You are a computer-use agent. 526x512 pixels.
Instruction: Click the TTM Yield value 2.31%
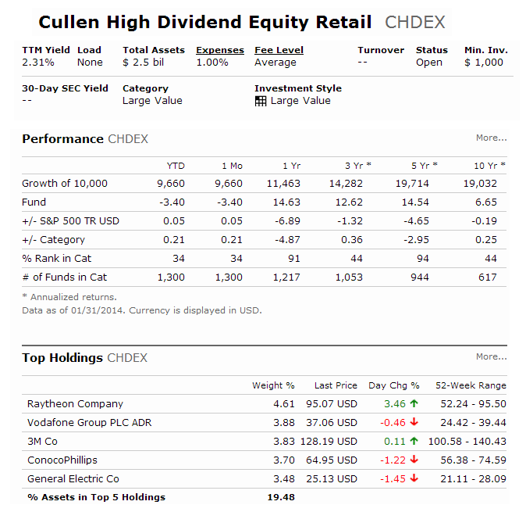click(x=38, y=63)
